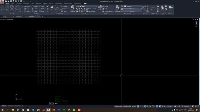Click the Stretch command
200x112 pixels.
tap(27, 11)
